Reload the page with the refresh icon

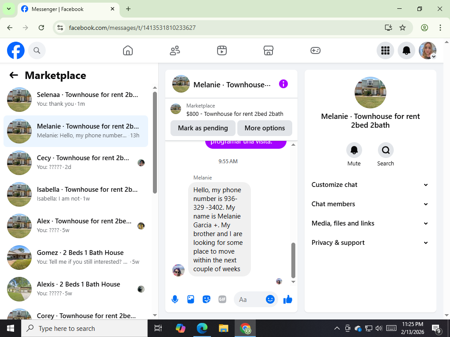41,28
